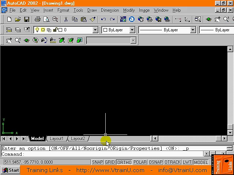
Task: Open Autodesk Point A icon
Action: [x=132, y=19]
